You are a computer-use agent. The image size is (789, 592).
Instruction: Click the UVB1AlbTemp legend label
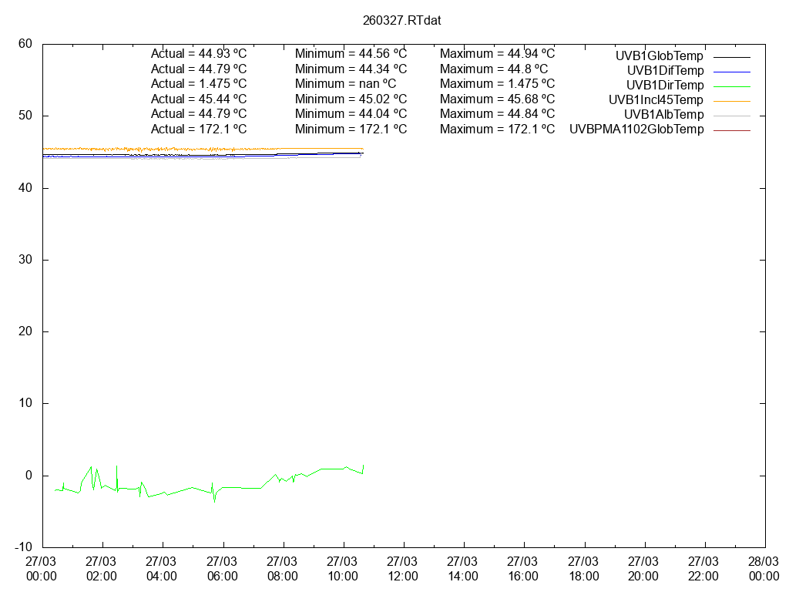click(663, 114)
